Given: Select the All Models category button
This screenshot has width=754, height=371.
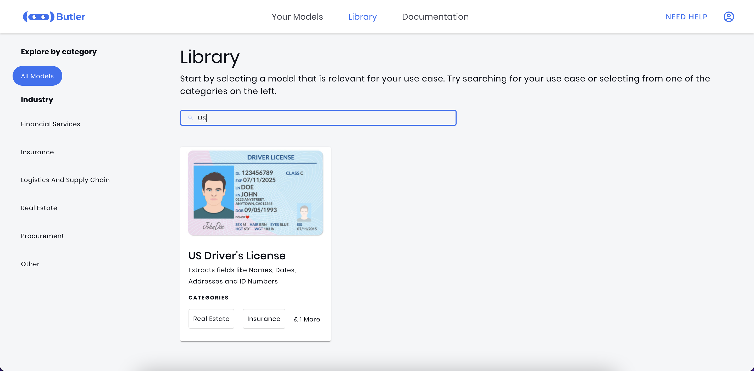Looking at the screenshot, I should (37, 76).
